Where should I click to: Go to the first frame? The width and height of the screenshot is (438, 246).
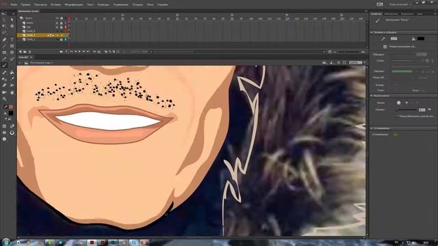(x=71, y=52)
